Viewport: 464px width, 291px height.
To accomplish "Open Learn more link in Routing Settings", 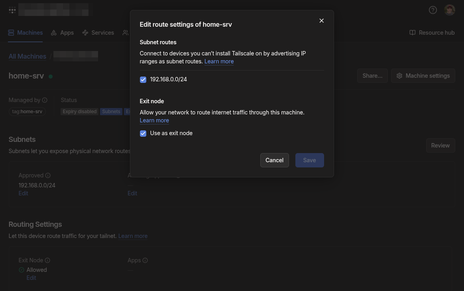I will (x=133, y=236).
